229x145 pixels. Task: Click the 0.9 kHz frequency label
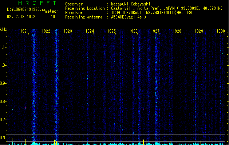tap(3, 83)
